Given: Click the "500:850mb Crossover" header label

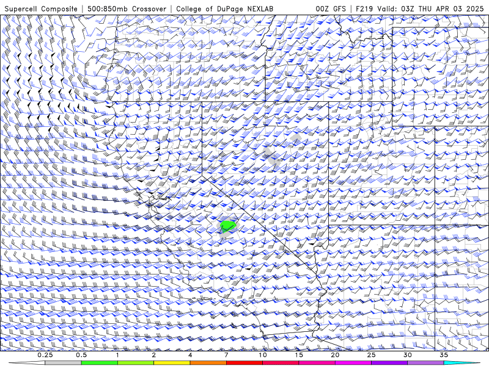Looking at the screenshot, I should coord(127,9).
